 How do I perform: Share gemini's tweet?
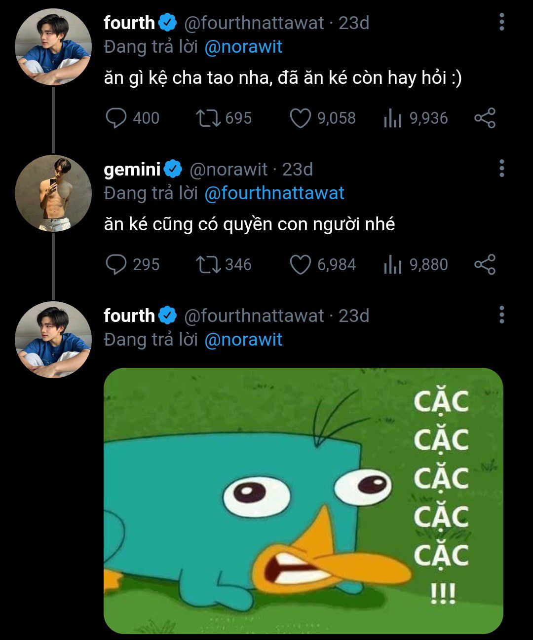tap(485, 265)
